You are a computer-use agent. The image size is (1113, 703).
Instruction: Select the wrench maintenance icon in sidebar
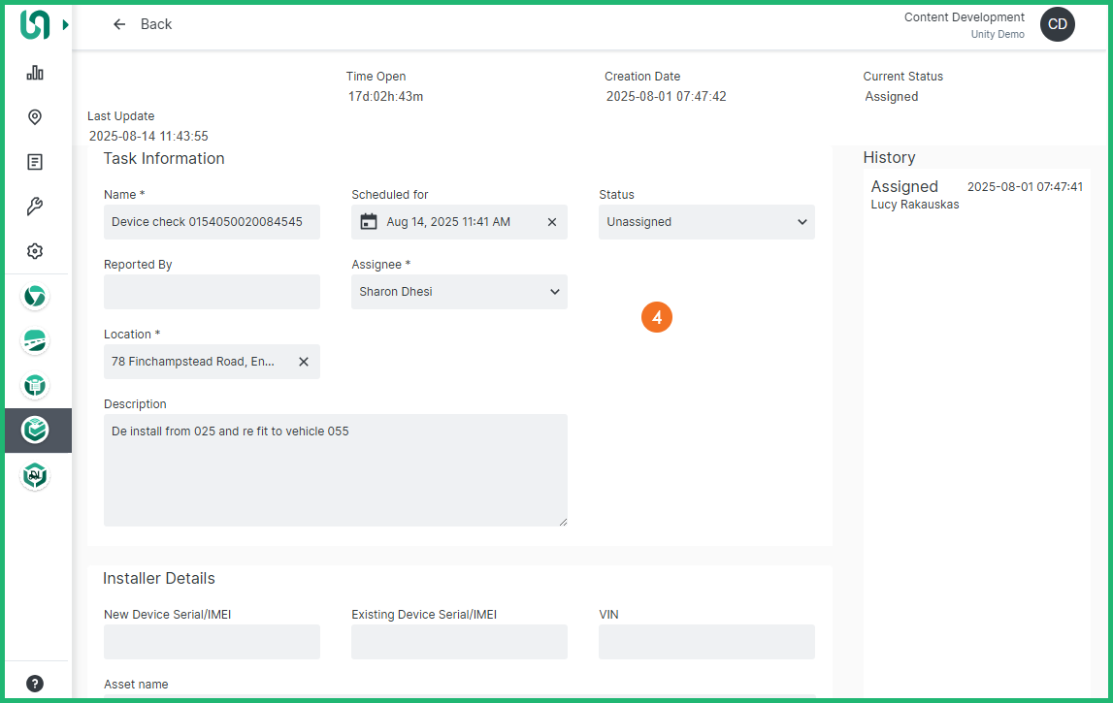pos(35,207)
